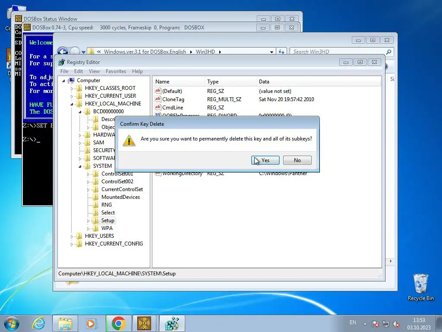Click the Select key folder icon
Viewport: 442px width, 332px height.
pos(96,213)
